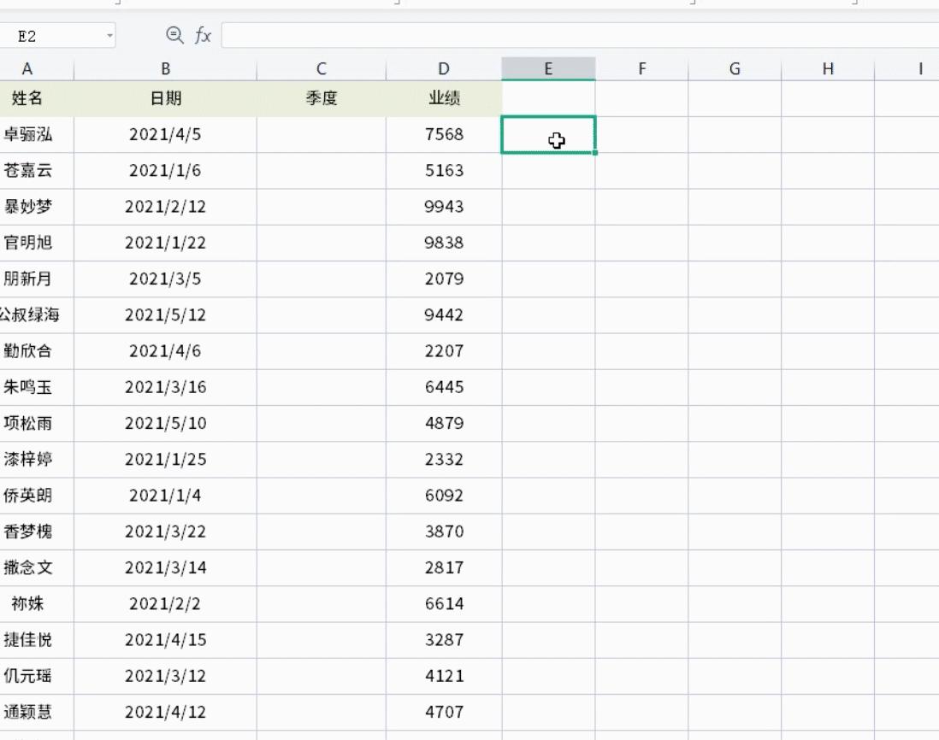Screen dimensions: 939x740
Task: Select name cell 香梦槐
Action: click(36, 532)
